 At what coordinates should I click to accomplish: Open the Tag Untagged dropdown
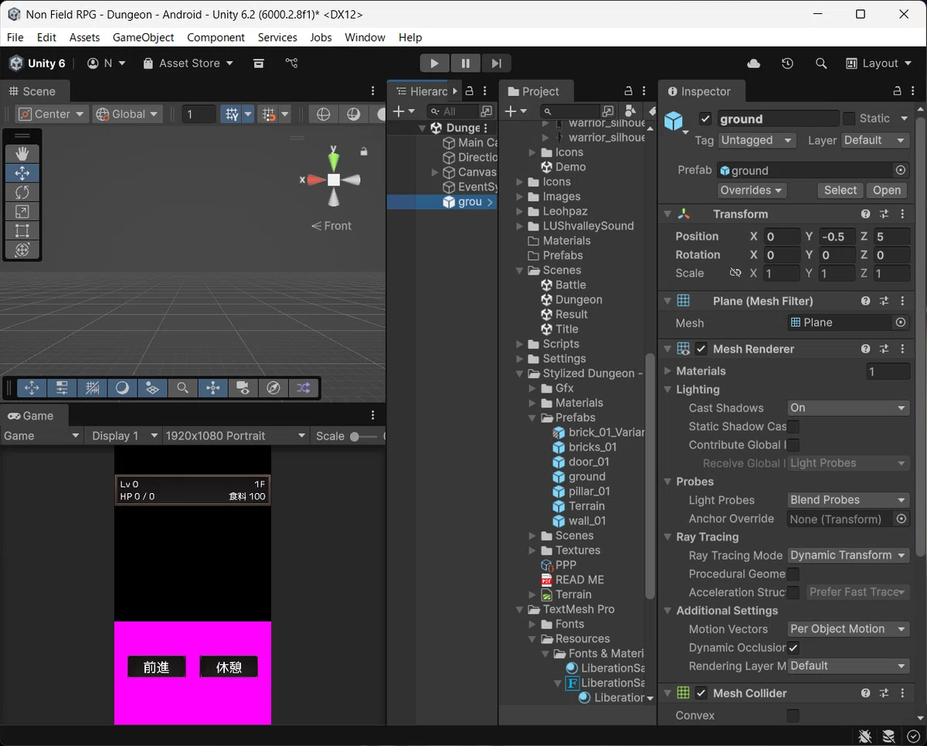coord(757,141)
